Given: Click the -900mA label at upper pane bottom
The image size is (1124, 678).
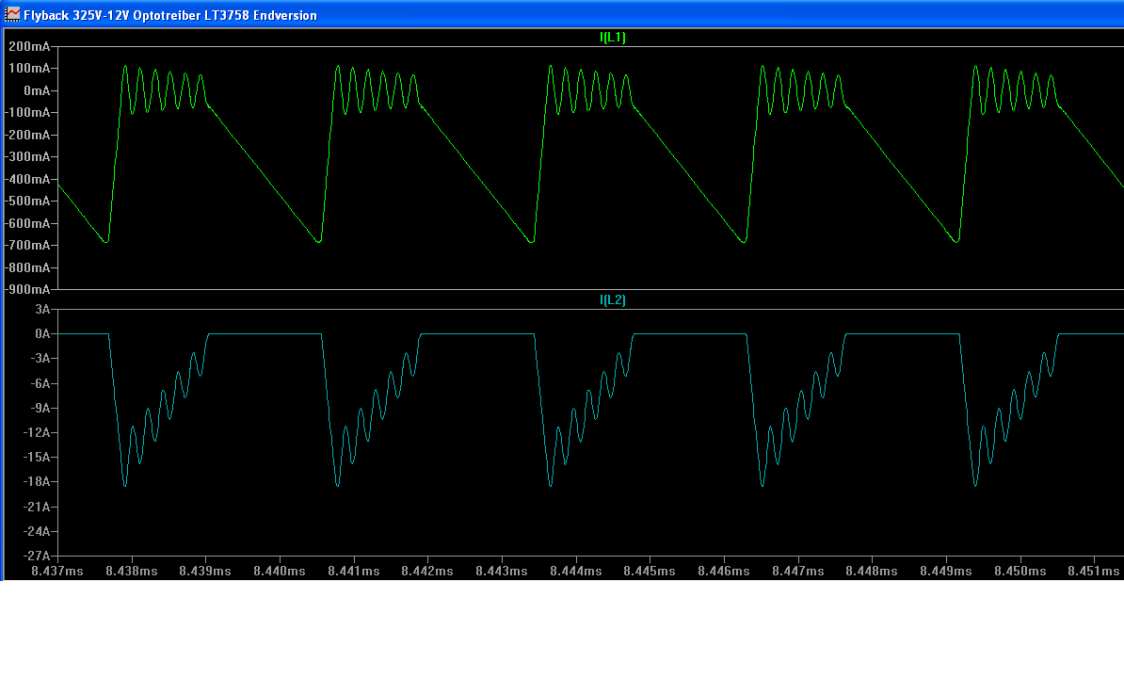Looking at the screenshot, I should pyautogui.click(x=27, y=289).
